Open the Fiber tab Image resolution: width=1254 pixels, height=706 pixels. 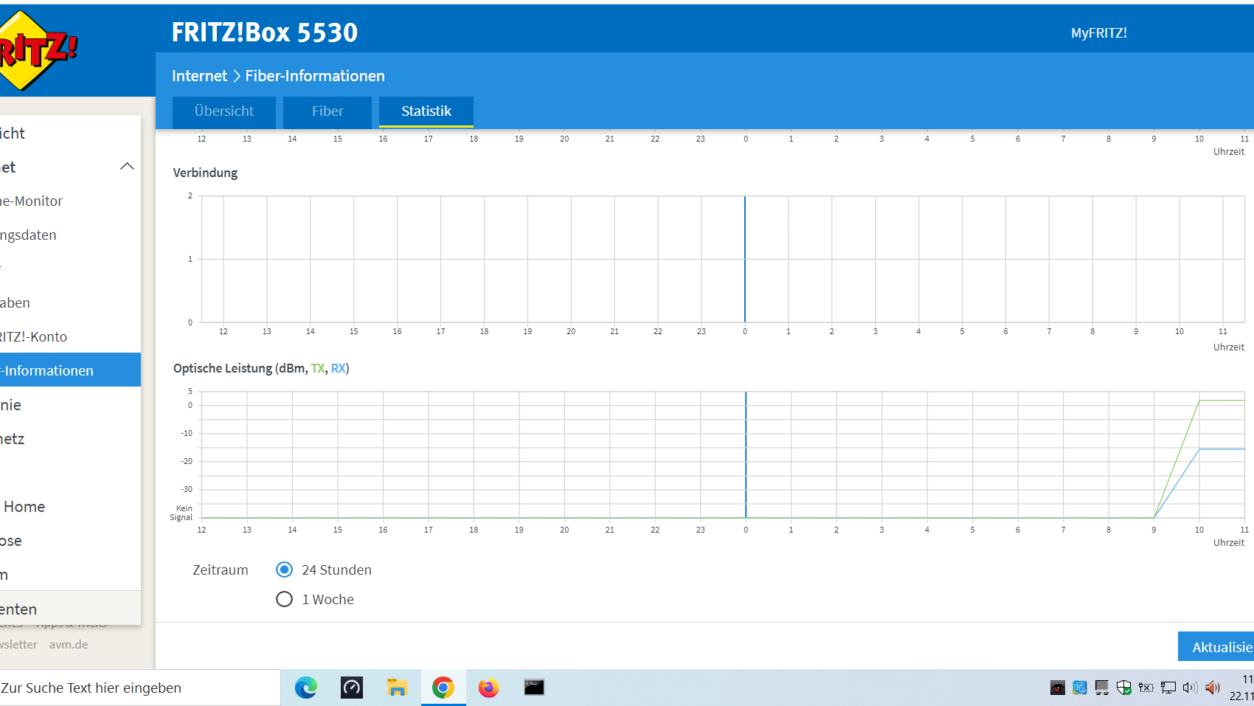pos(327,111)
